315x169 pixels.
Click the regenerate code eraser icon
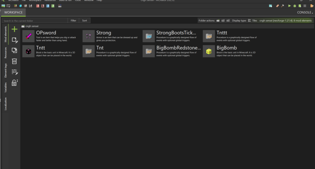278,6
